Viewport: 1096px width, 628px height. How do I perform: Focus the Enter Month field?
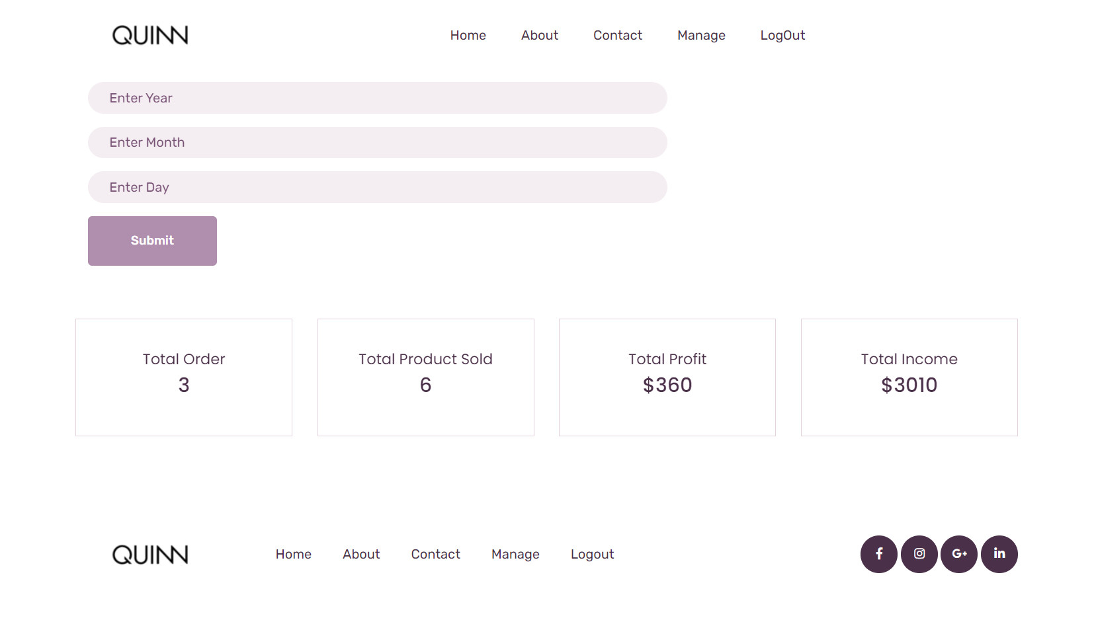click(378, 142)
